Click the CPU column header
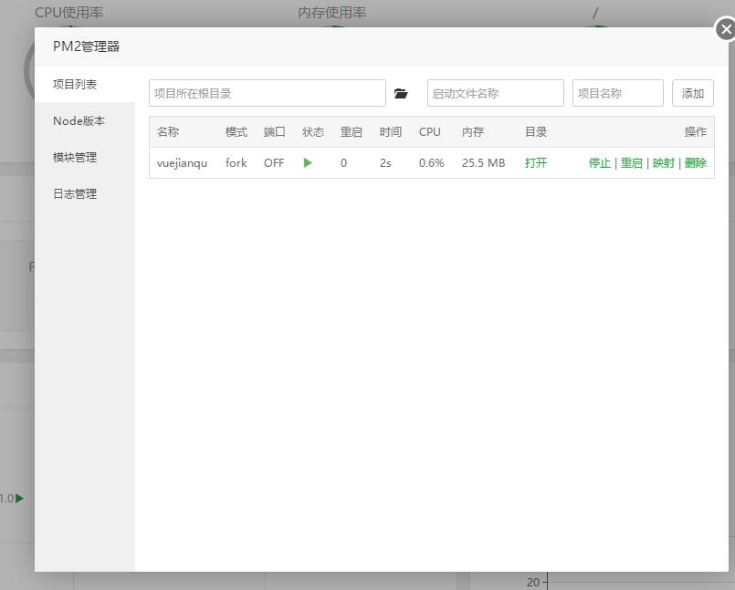735x590 pixels. click(430, 132)
